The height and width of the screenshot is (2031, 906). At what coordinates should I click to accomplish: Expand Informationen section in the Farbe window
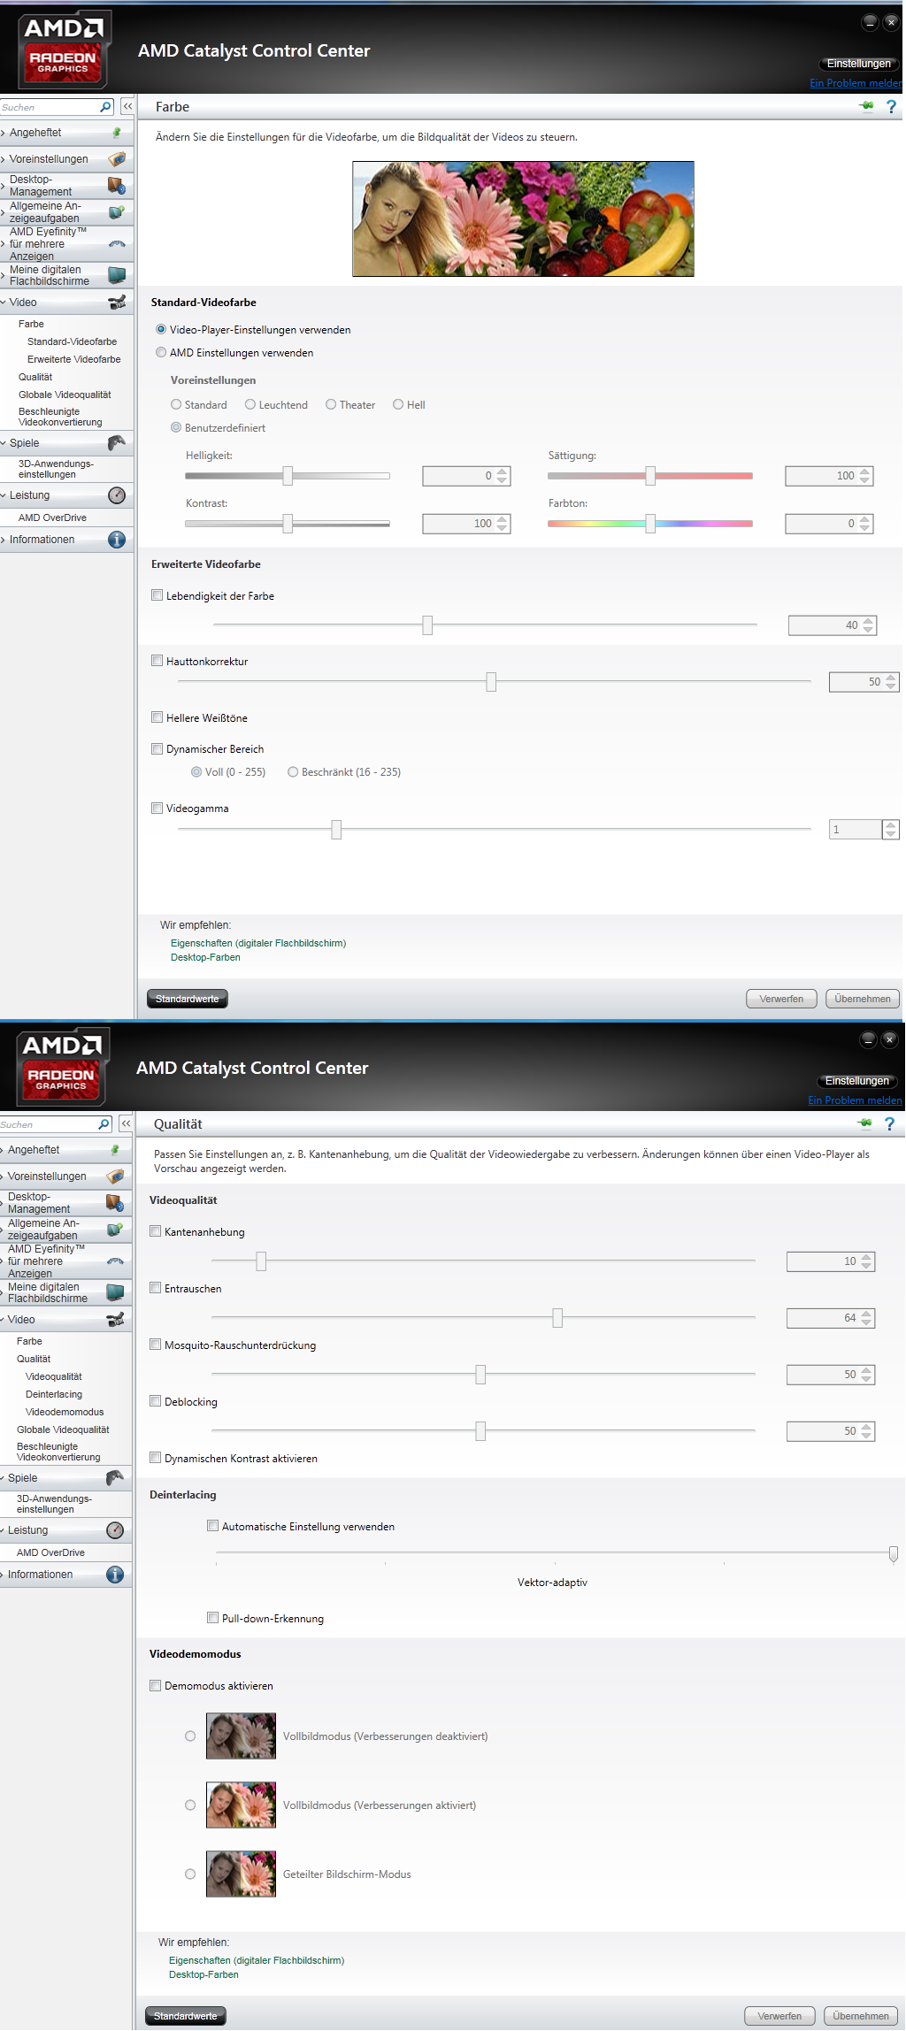(x=4, y=540)
